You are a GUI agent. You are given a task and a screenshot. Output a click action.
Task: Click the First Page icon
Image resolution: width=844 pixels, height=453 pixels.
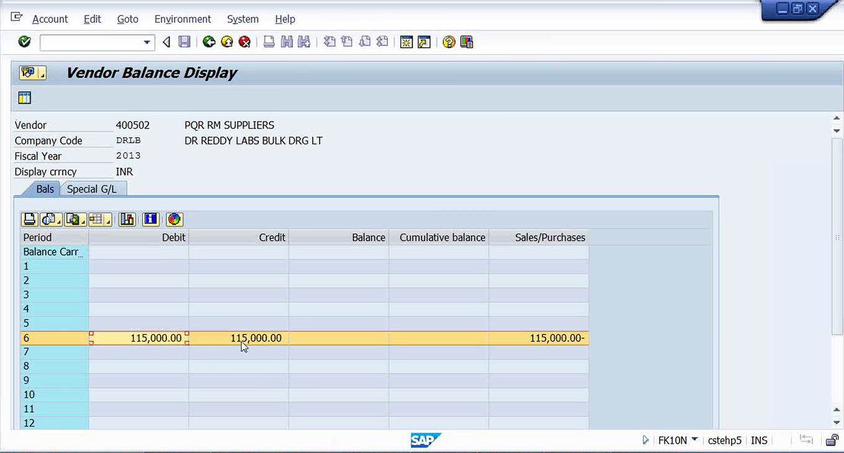point(330,42)
